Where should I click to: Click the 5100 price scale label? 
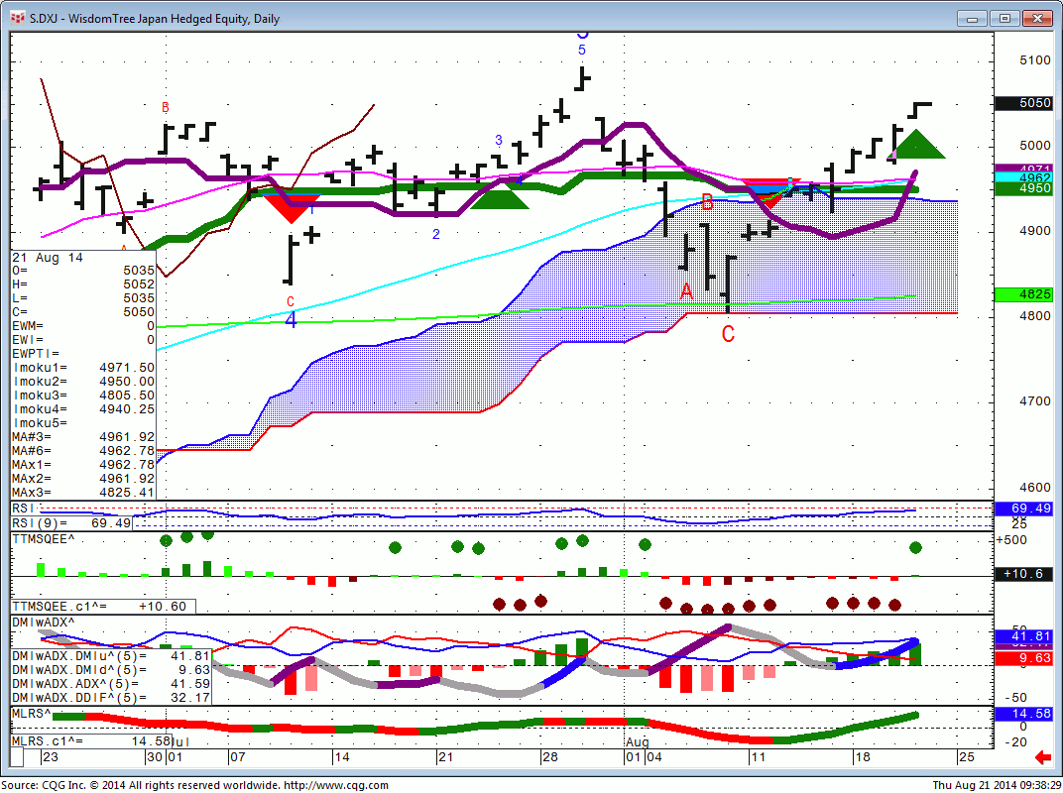pyautogui.click(x=1034, y=61)
